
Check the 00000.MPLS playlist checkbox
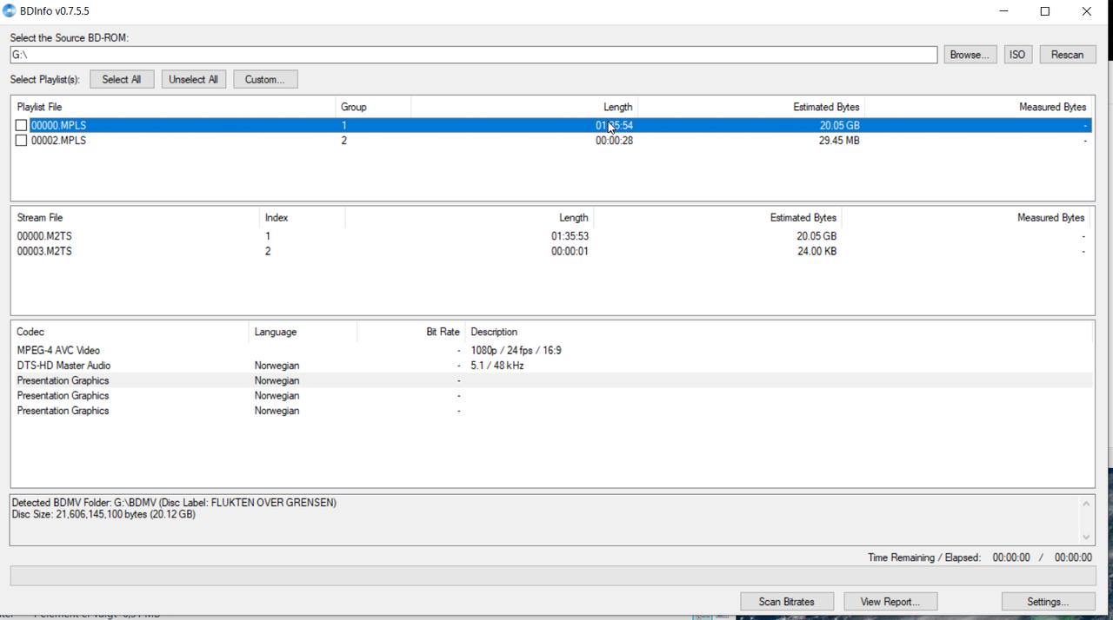tap(21, 126)
